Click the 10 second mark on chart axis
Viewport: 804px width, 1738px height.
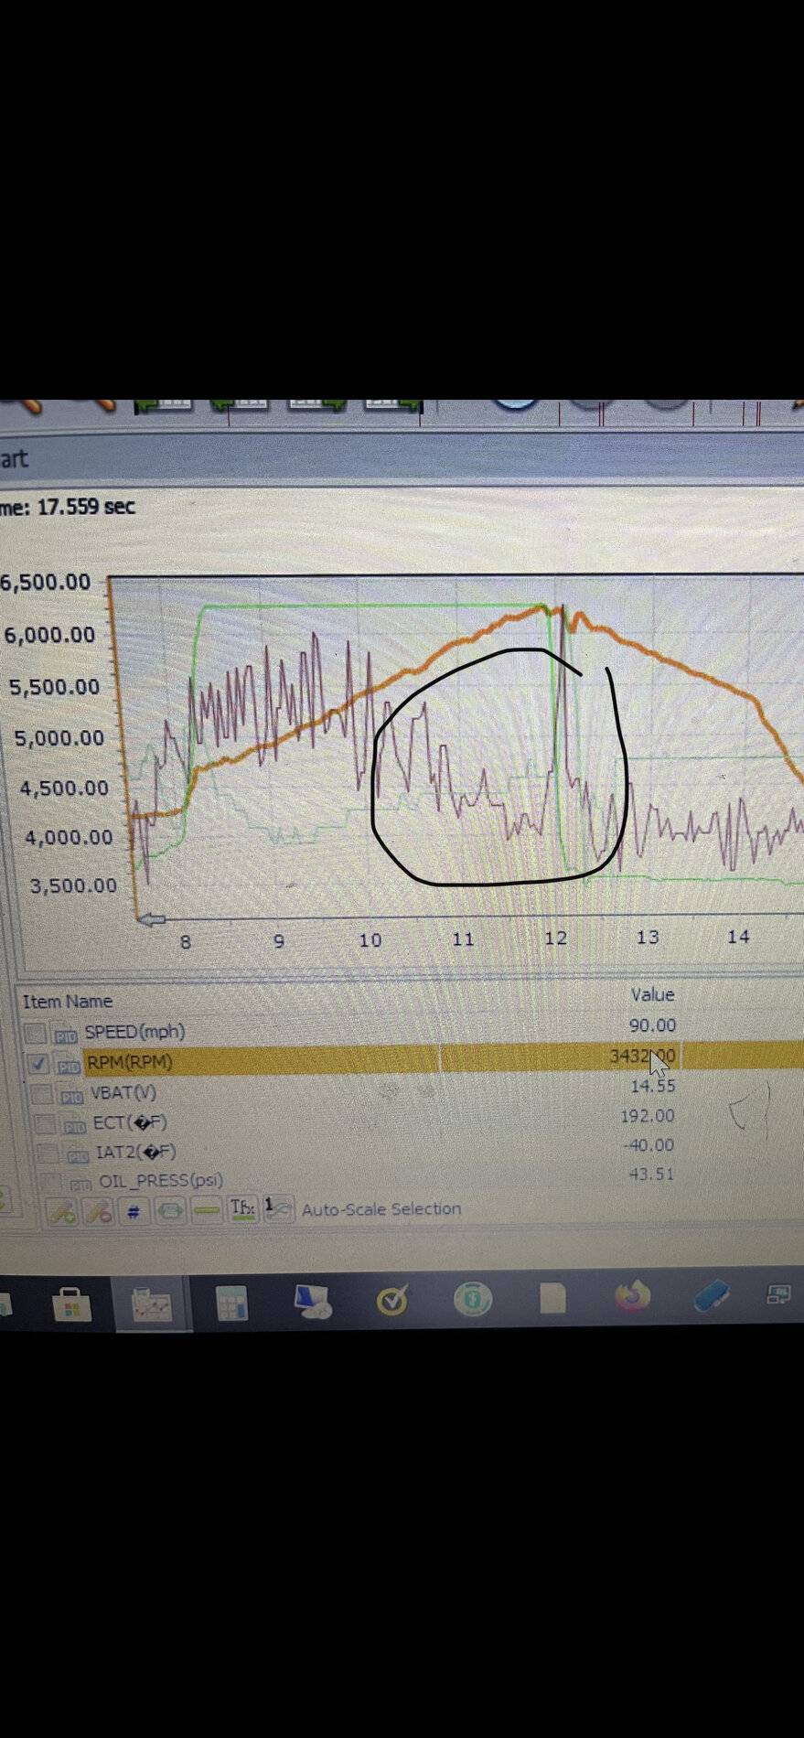click(x=370, y=939)
